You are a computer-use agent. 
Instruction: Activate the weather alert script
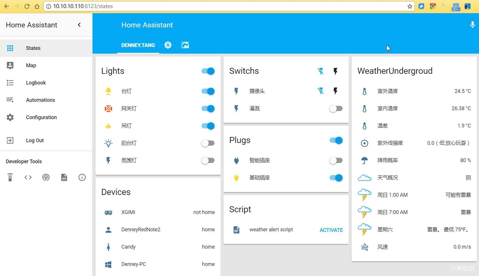[331, 230]
